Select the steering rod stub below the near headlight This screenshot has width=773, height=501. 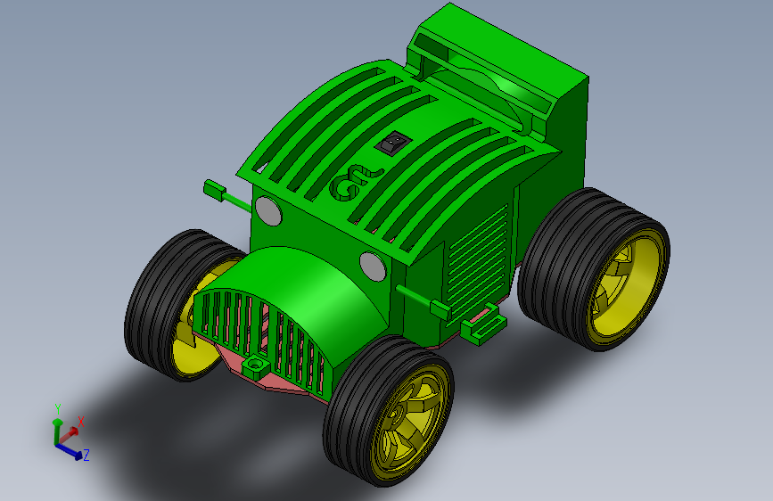(424, 302)
